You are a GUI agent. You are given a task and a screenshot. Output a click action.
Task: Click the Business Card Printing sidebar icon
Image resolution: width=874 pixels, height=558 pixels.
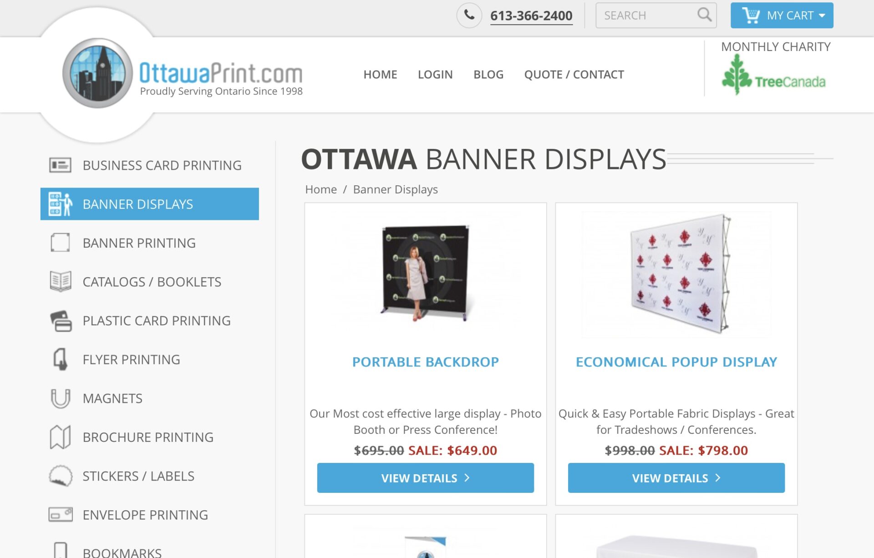click(x=60, y=165)
